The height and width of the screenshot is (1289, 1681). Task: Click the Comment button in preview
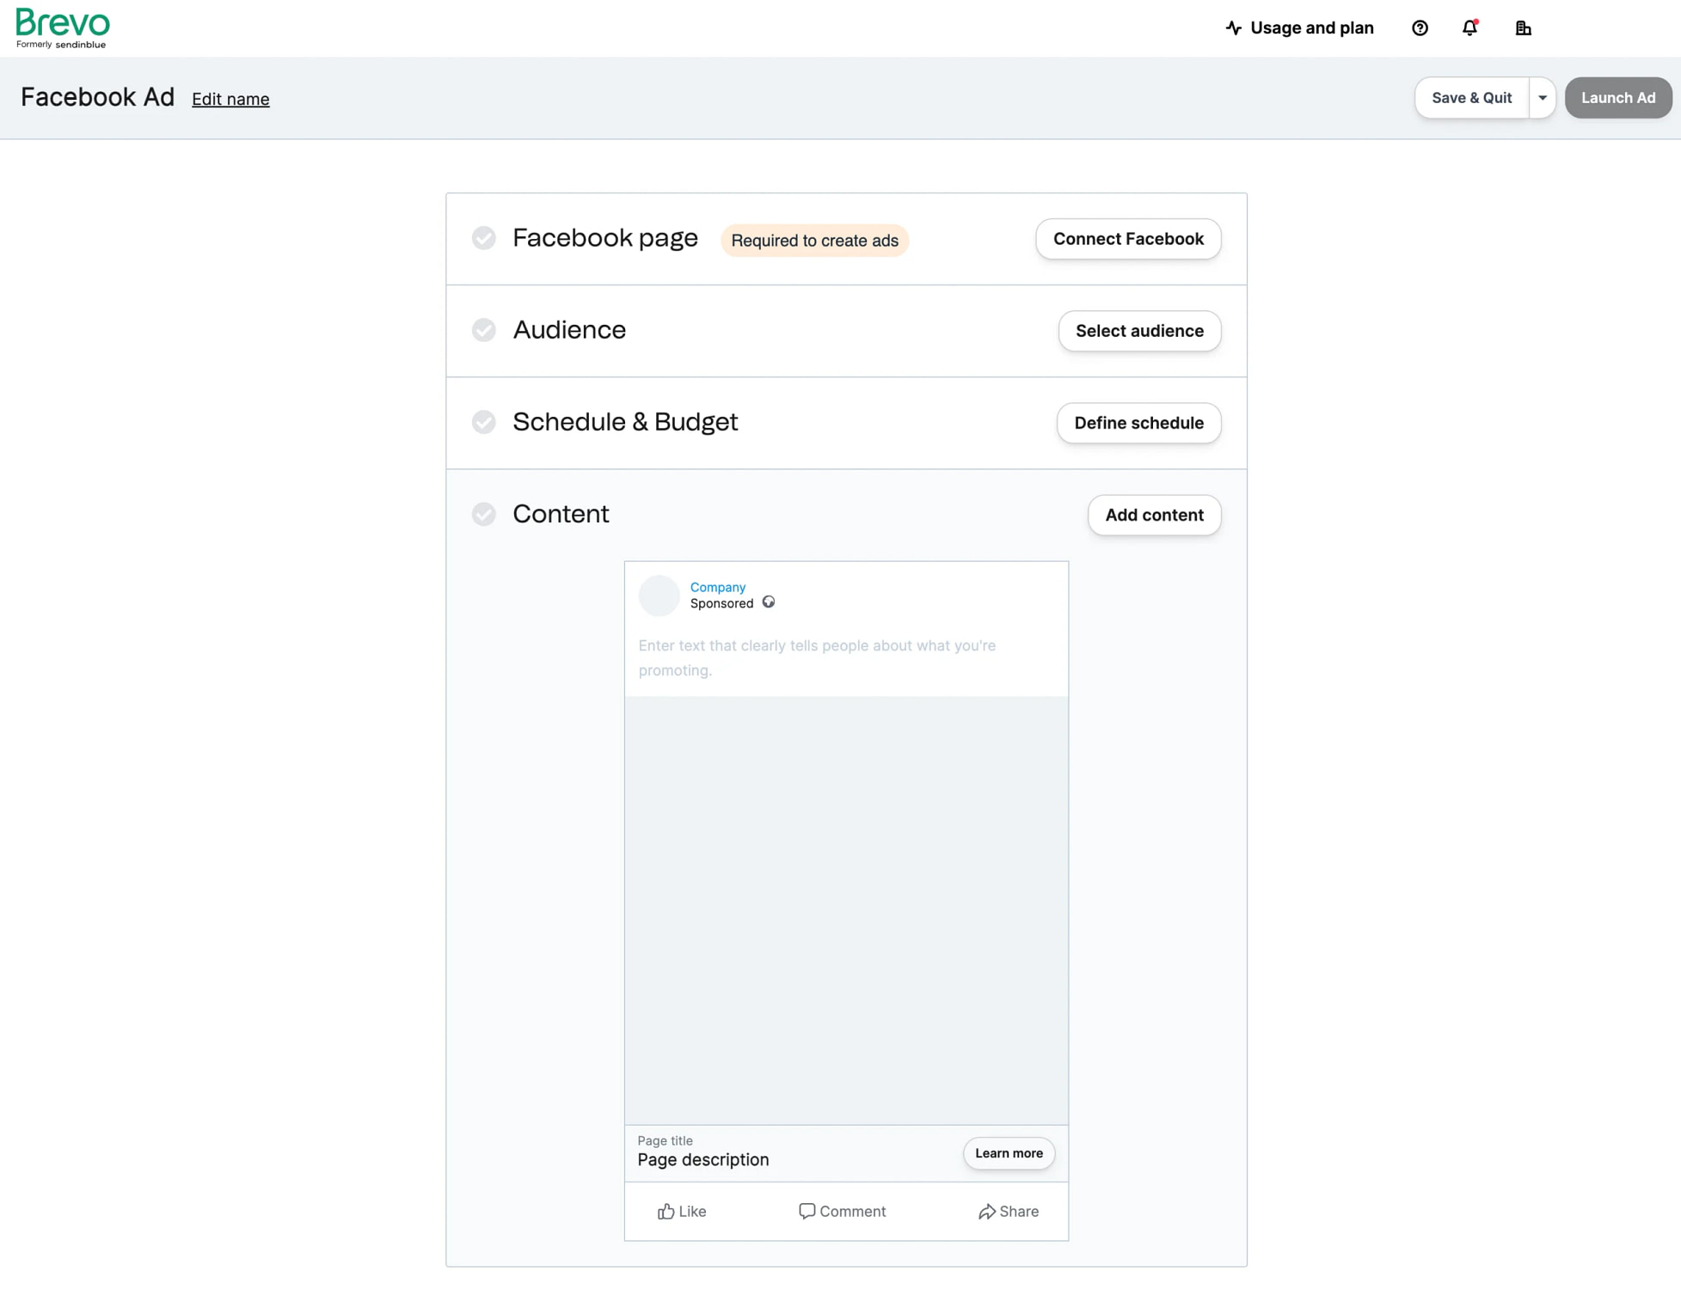(842, 1211)
